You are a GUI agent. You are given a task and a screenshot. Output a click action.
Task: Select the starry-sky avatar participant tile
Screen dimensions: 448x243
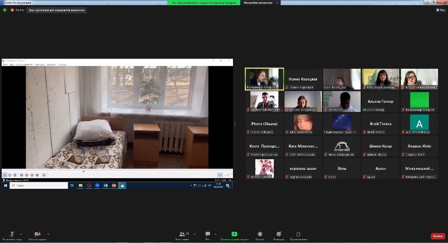coord(342,124)
